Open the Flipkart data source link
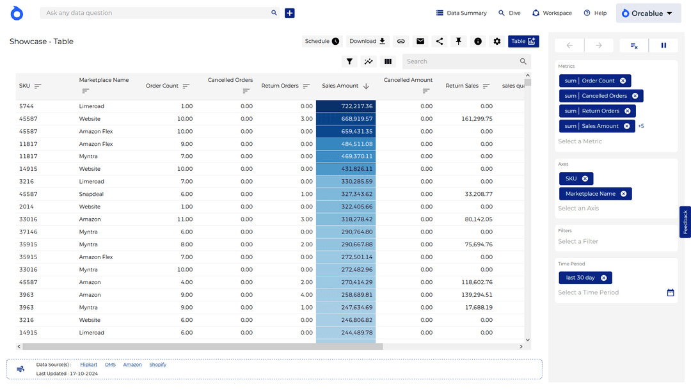Viewport: 691px width, 389px height. coord(89,365)
